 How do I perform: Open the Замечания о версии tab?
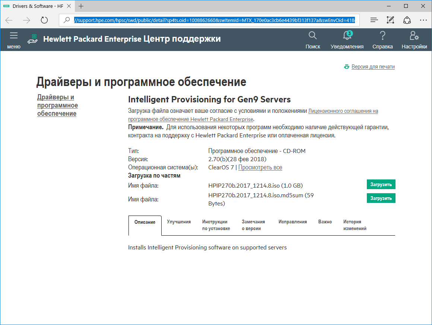click(x=253, y=225)
